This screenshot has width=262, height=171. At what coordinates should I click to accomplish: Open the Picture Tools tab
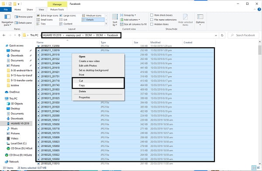57,10
